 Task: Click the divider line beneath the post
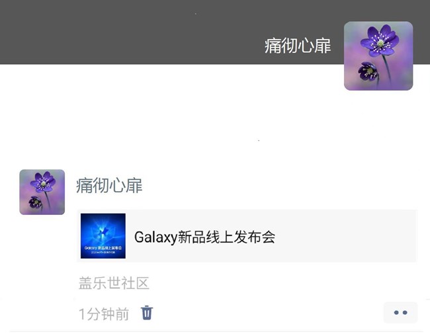215,331
